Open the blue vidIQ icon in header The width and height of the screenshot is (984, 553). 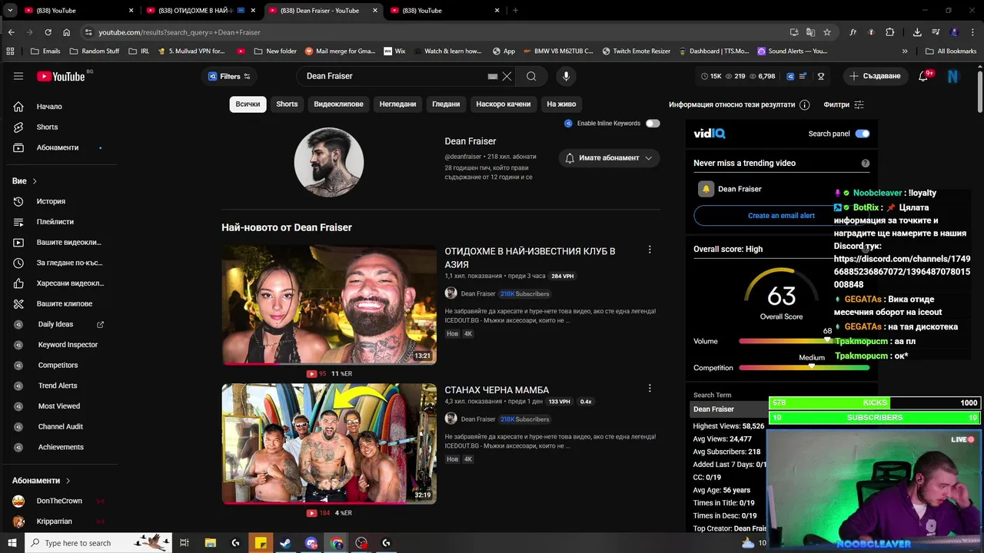[x=790, y=76]
